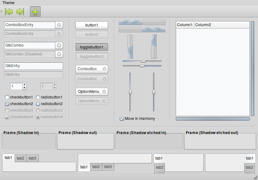
Task: Click the disabled ComboBoxEntry dropdown arrow
Action: click(x=59, y=34)
